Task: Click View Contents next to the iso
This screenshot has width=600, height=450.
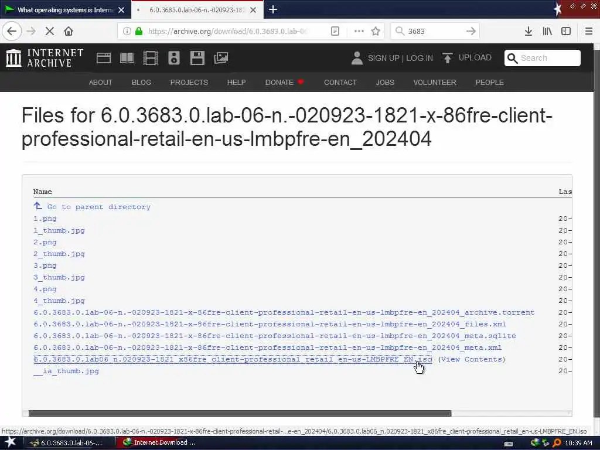Action: pyautogui.click(x=472, y=359)
